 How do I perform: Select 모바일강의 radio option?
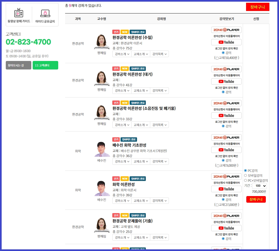point(245,175)
